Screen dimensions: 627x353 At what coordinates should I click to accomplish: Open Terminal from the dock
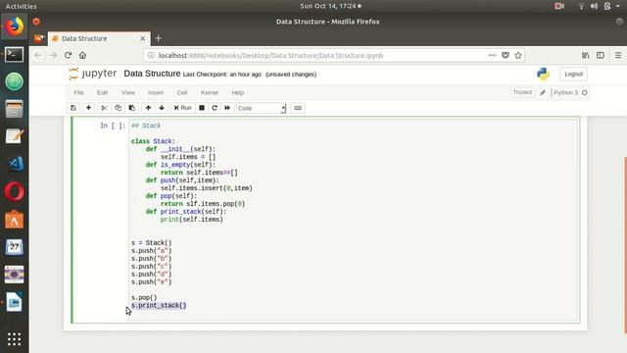coord(14,55)
